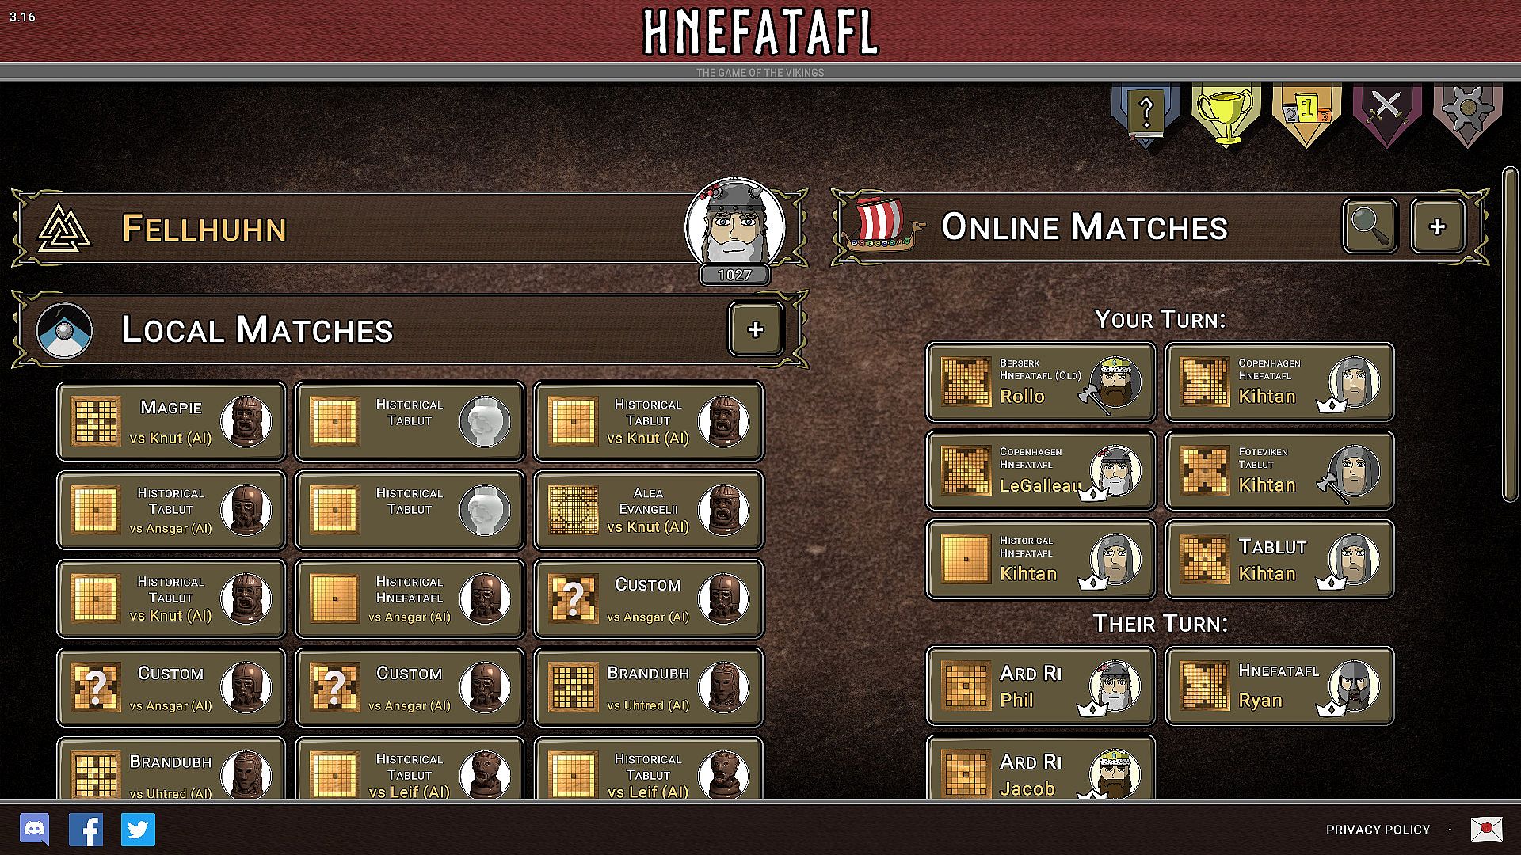Screen dimensions: 1521x855
Task: Open Alea Evangelii match vs Knut
Action: click(x=648, y=510)
